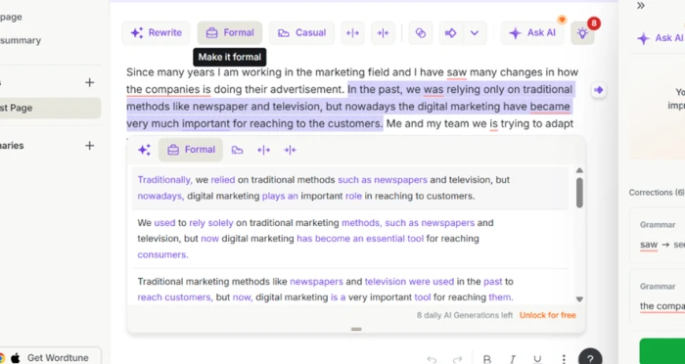Click the Rewrite button in top toolbar
685x364 pixels.
[156, 32]
